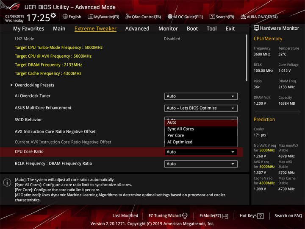Select the Extreme Tweaker tab
305x229 pixels.
point(95,29)
